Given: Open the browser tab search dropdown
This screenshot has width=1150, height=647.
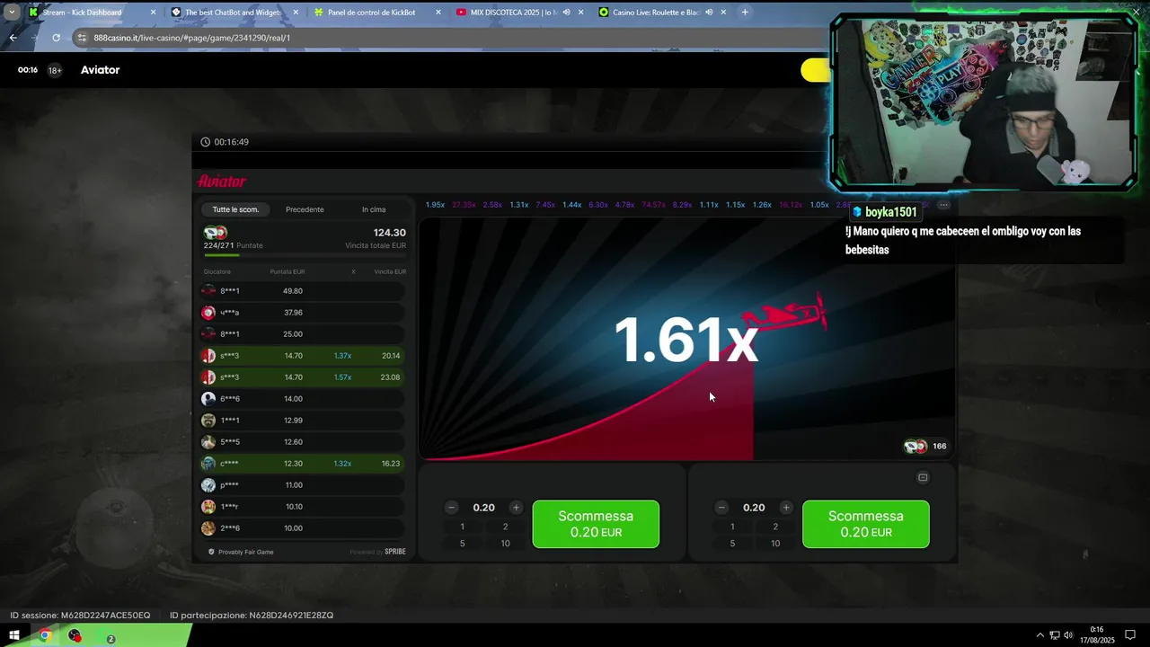Looking at the screenshot, I should (12, 13).
